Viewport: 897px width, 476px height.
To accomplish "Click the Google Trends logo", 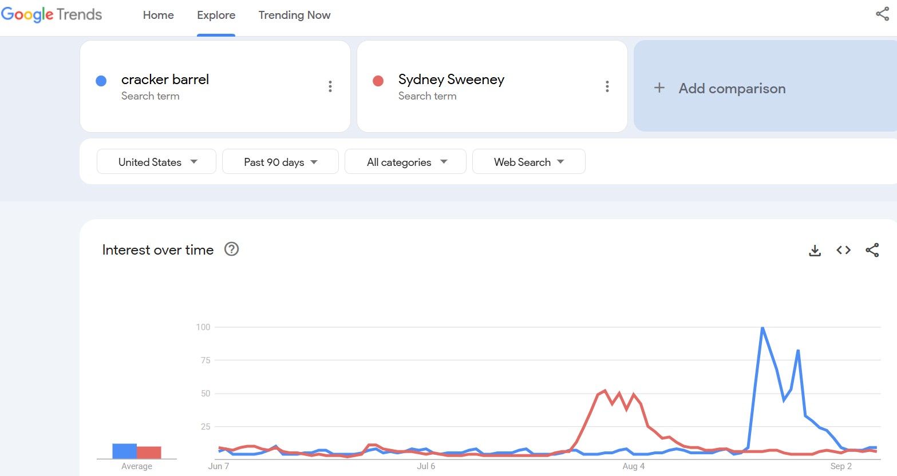I will 52,15.
